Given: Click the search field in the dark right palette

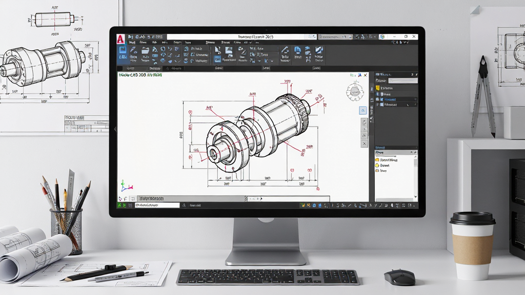Looking at the screenshot, I should point(403,80).
